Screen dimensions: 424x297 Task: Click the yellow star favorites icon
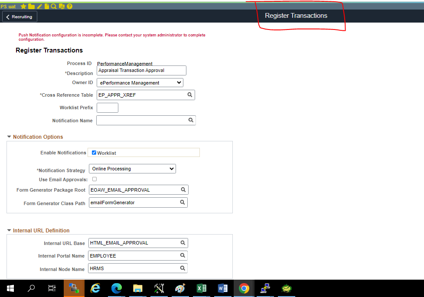point(23,6)
